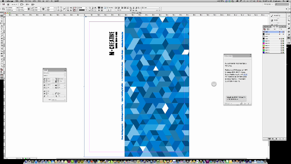This screenshot has height=164, width=291.
Task: Open the zoom level dropdown in application bar
Action: [15, 4]
